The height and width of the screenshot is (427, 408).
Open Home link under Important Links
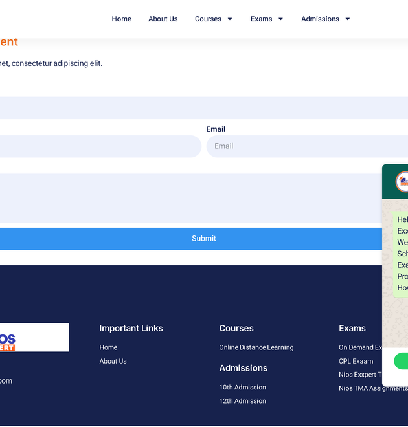[x=108, y=347]
